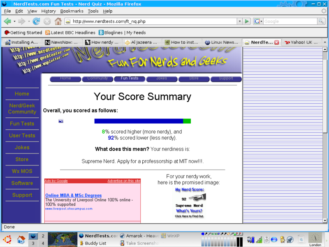The width and height of the screenshot is (329, 247).
Task: Go back with the green Back arrow
Action: 7,21
